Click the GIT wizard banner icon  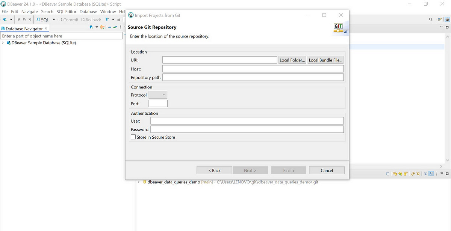[339, 28]
